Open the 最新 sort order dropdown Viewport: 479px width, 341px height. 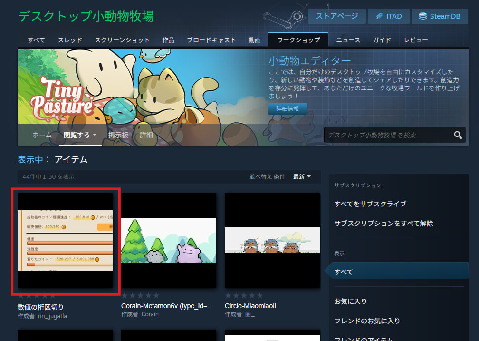[302, 177]
